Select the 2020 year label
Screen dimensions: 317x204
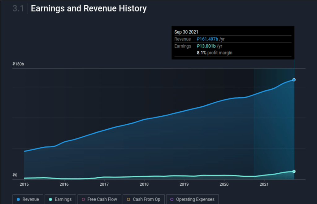point(224,184)
